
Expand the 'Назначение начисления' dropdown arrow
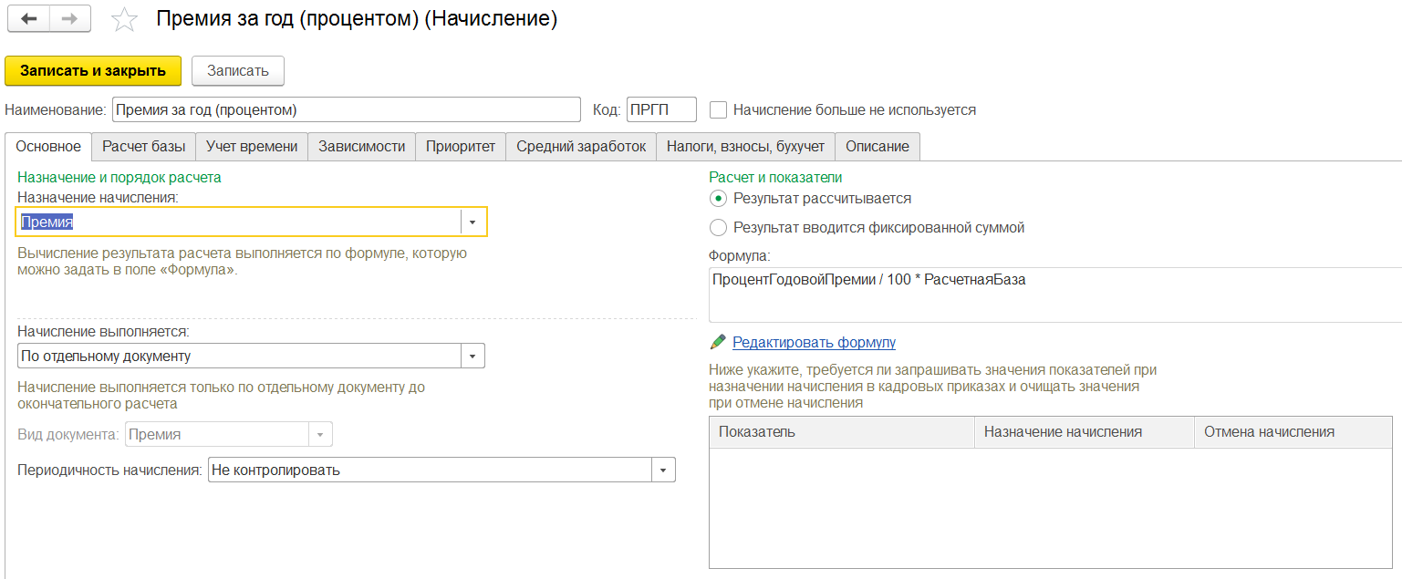pos(473,222)
